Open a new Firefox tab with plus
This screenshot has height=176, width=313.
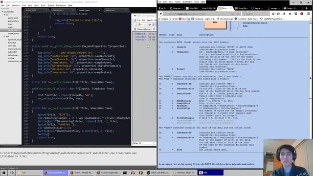[x=307, y=8]
